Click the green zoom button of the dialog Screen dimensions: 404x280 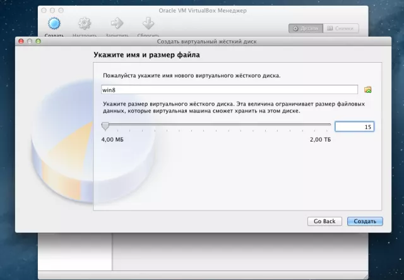coord(38,41)
